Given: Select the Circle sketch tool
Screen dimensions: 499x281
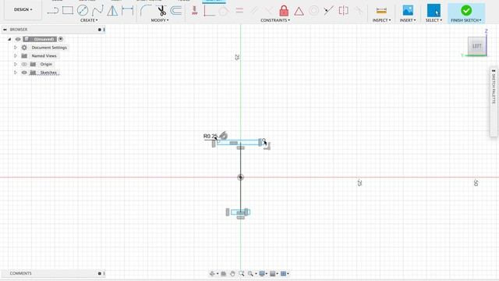Looking at the screenshot, I should tap(83, 10).
